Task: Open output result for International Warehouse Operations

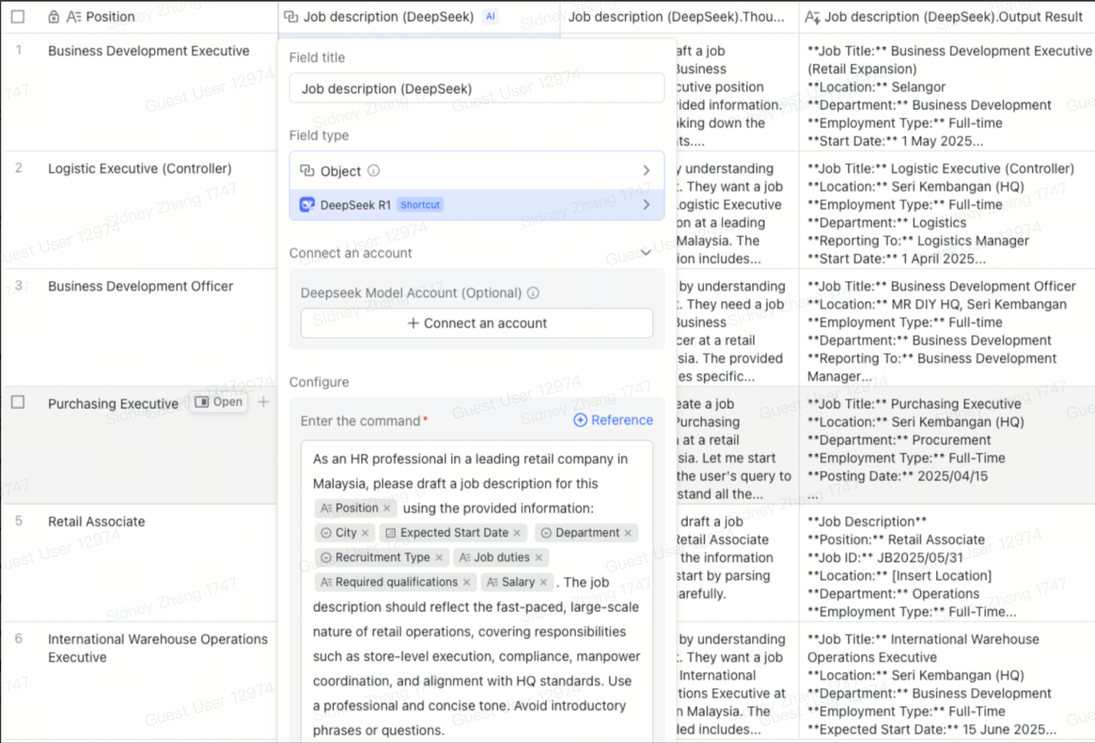Action: pos(947,680)
